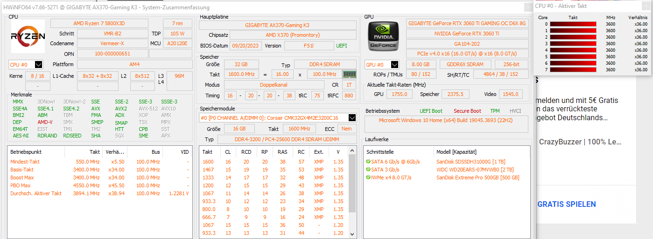Click the 7 nm process field

[177, 23]
